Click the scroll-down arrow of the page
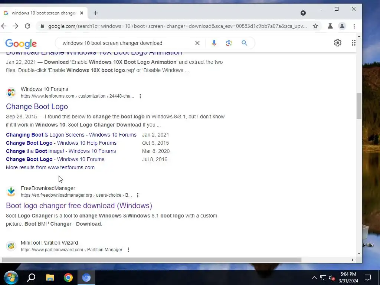This screenshot has height=285, width=380. tap(359, 253)
